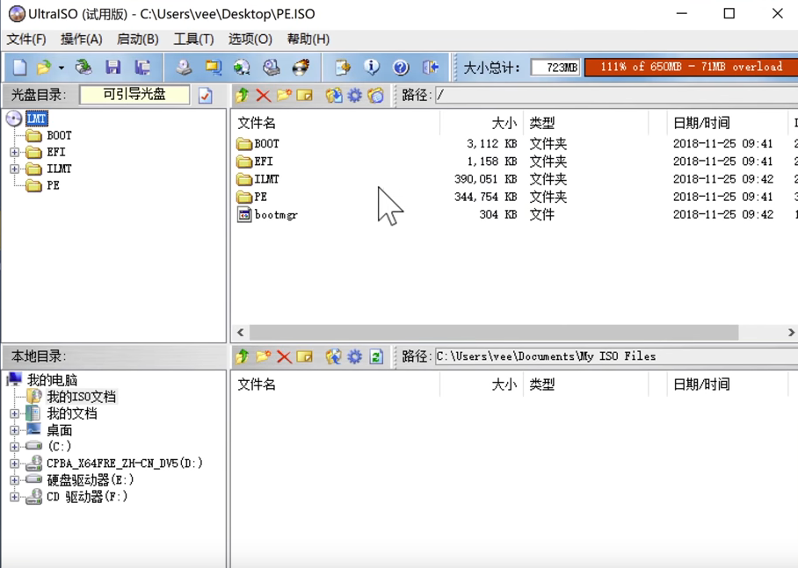The image size is (798, 568).
Task: Expand the CD 驱动器(F:) node
Action: 14,497
